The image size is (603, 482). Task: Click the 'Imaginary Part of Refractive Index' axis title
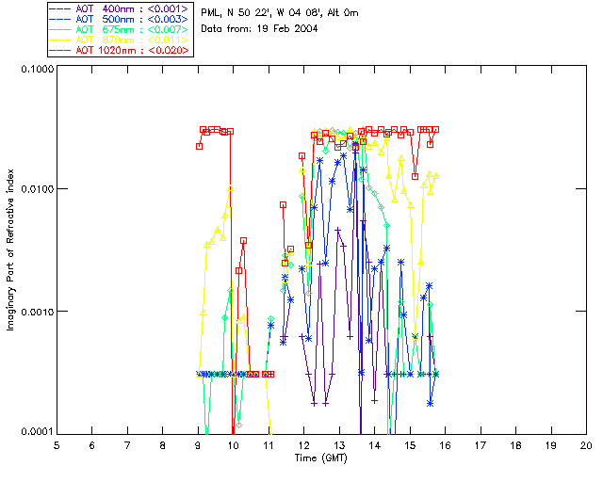(x=10, y=249)
